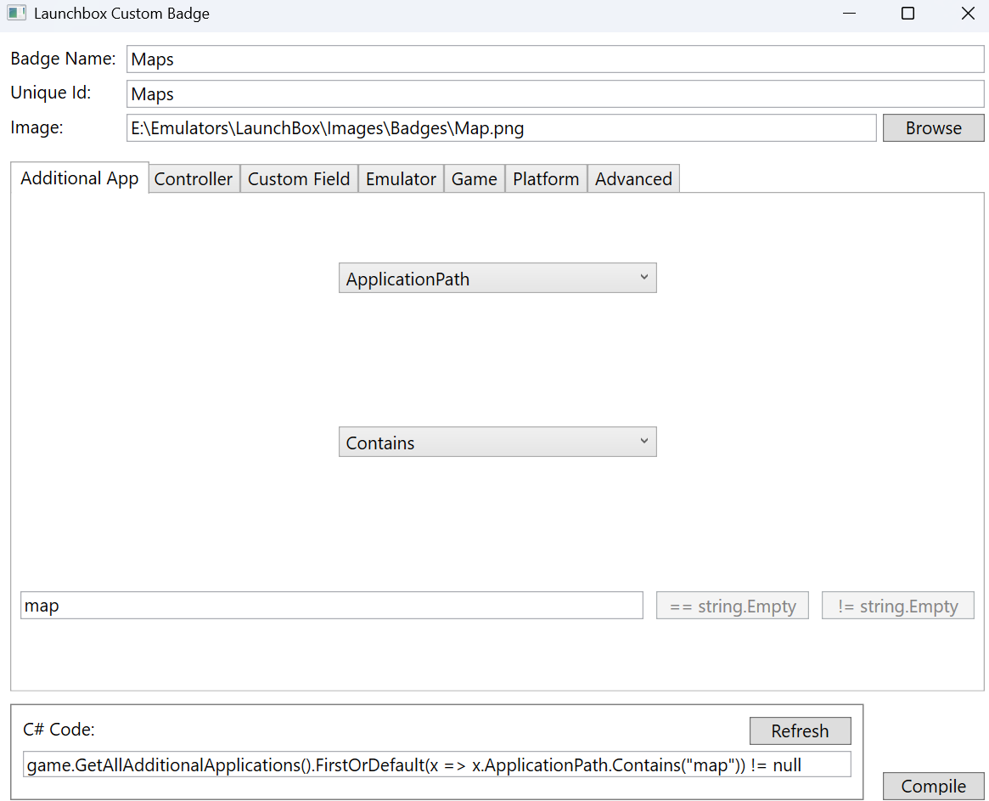Click the Refresh button
The width and height of the screenshot is (989, 801).
click(x=800, y=730)
